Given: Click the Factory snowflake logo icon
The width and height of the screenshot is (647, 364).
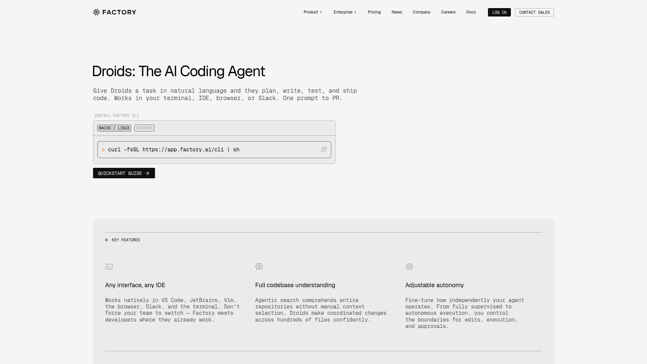Looking at the screenshot, I should click(96, 12).
